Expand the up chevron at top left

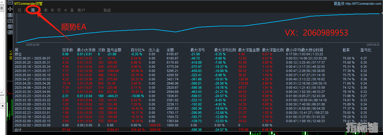point(1,2)
